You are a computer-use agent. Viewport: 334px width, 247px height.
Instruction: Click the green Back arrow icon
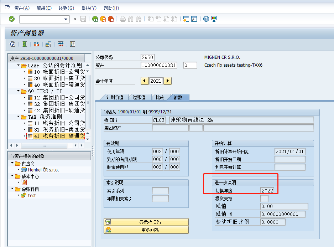click(95, 20)
